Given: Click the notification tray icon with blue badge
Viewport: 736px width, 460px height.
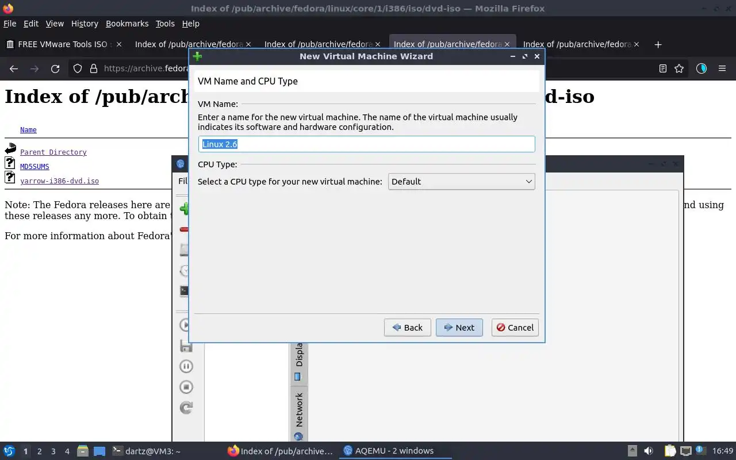Looking at the screenshot, I should tap(701, 451).
